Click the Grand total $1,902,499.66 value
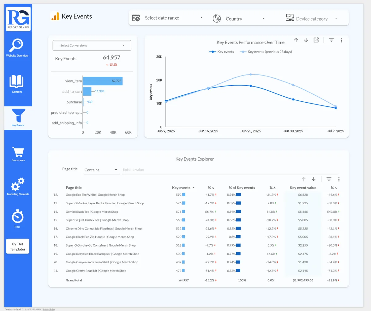The image size is (371, 311). 303,280
